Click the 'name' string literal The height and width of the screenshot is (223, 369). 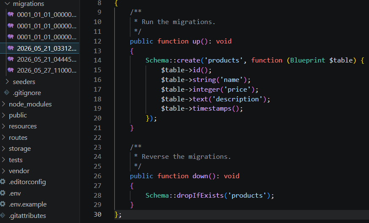coord(231,80)
